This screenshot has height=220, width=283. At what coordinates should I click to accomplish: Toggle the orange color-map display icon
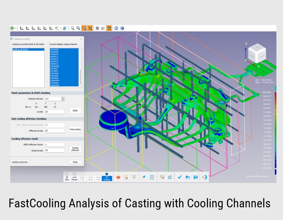109,28
